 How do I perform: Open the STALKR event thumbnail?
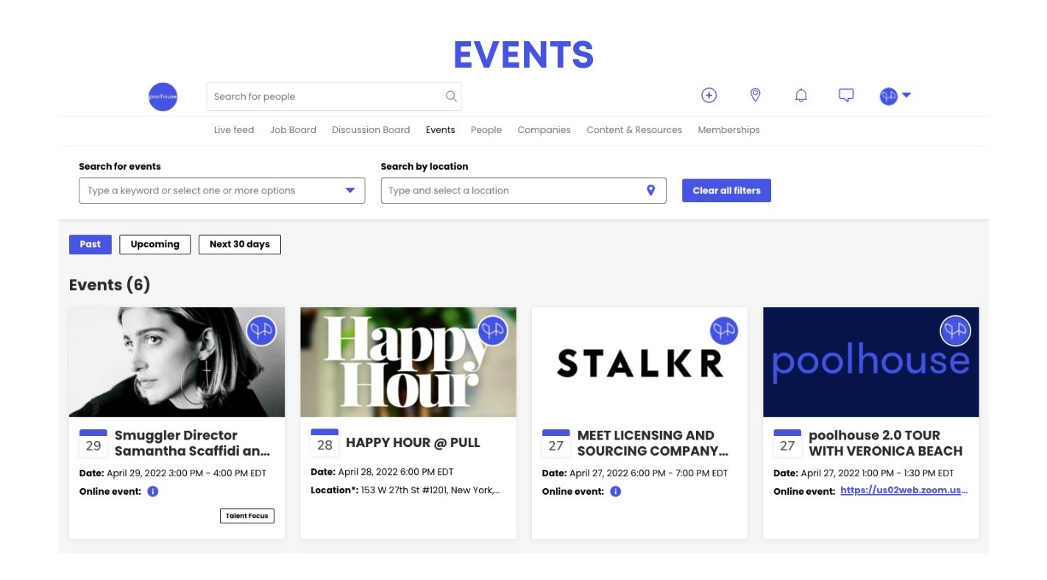tap(639, 362)
